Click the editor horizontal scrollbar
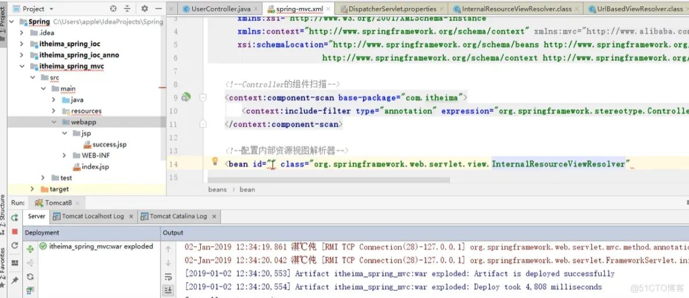This screenshot has height=298, width=689. [329, 180]
